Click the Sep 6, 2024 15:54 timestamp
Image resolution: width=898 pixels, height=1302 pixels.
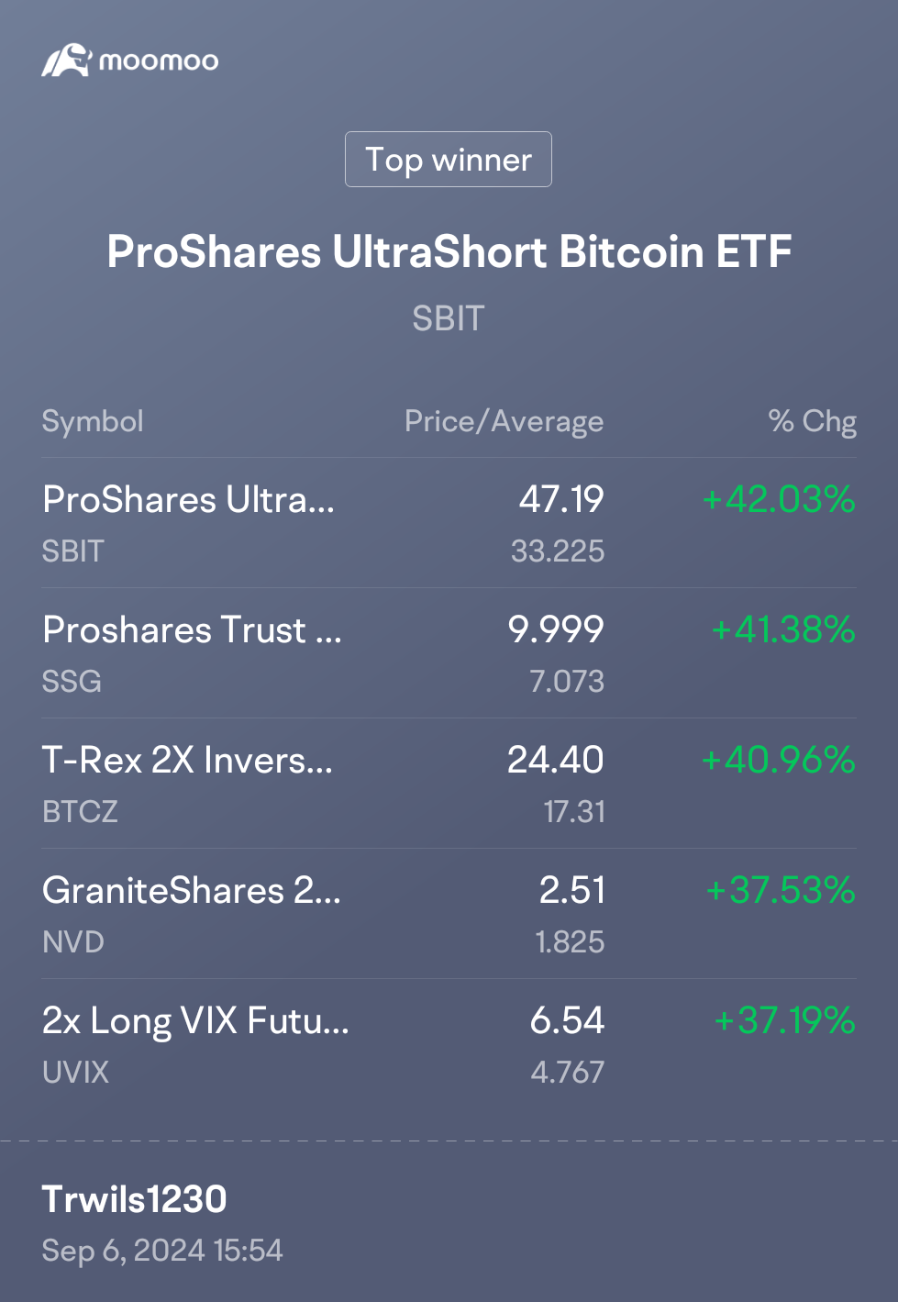[x=162, y=1250]
